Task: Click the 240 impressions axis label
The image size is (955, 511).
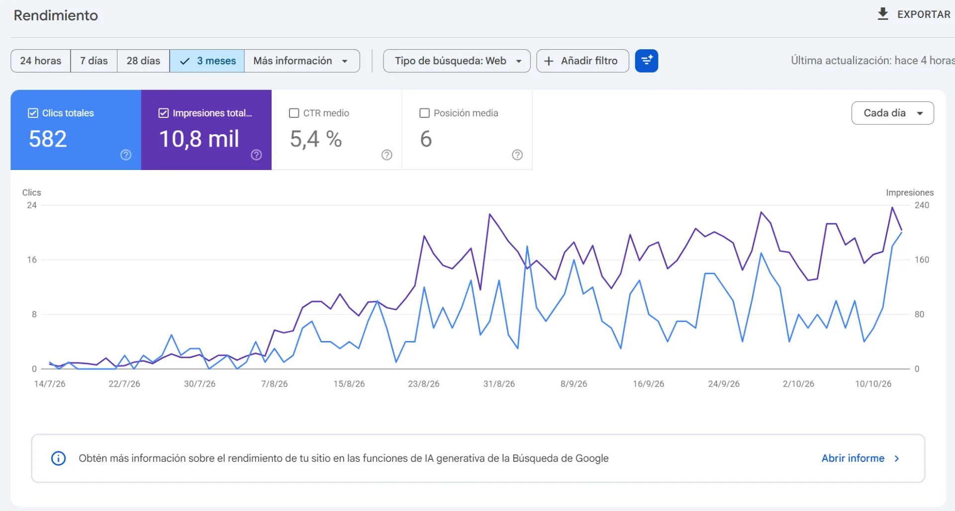Action: [922, 205]
